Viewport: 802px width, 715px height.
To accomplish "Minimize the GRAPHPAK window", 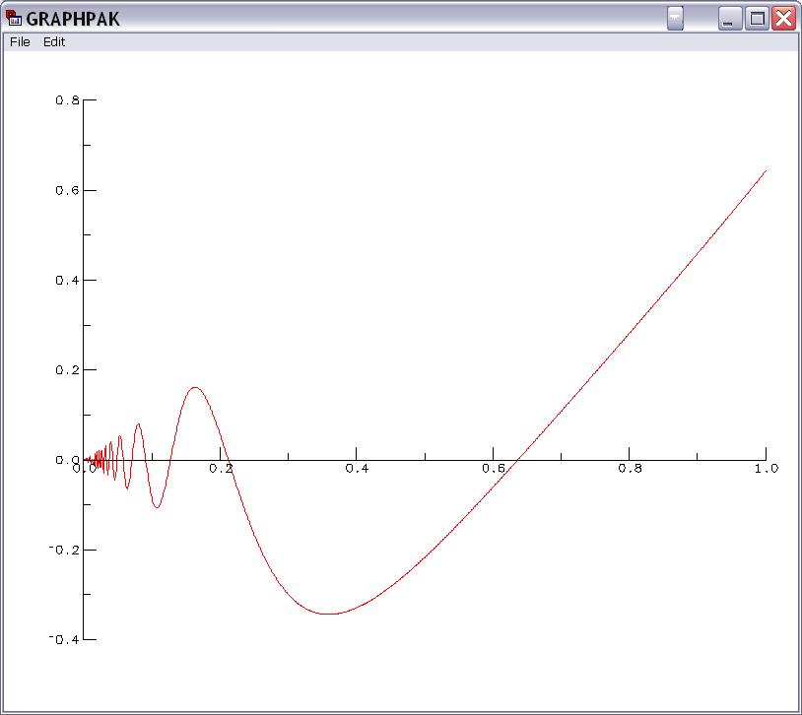I will [x=729, y=19].
